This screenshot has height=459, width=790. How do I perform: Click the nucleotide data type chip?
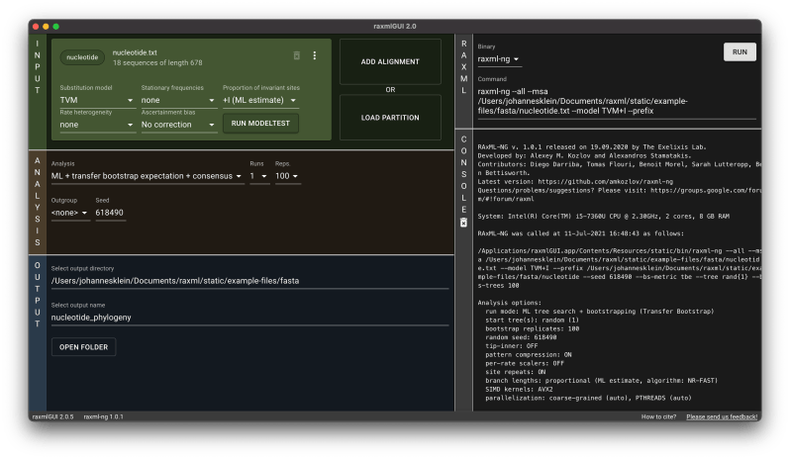(x=82, y=57)
